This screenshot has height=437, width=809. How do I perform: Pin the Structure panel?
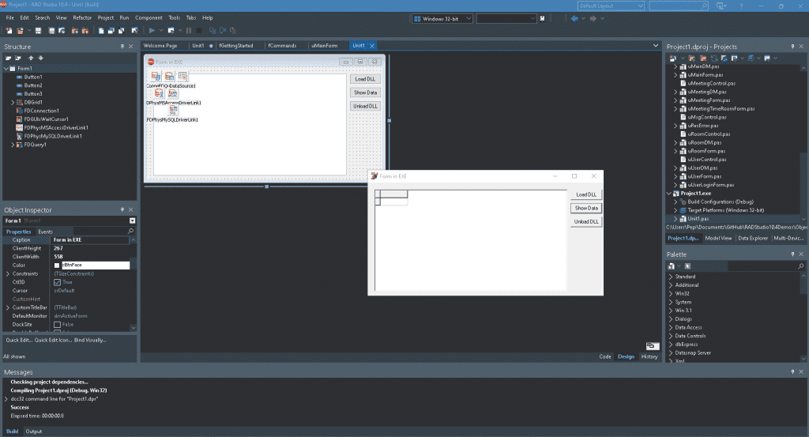tap(122, 47)
